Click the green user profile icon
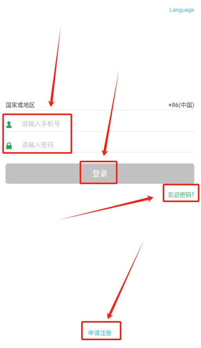201x348 pixels. click(9, 124)
